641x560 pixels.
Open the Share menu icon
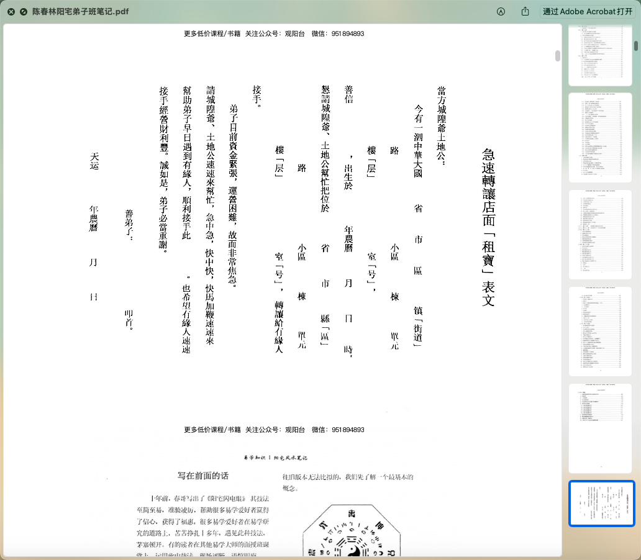[525, 11]
